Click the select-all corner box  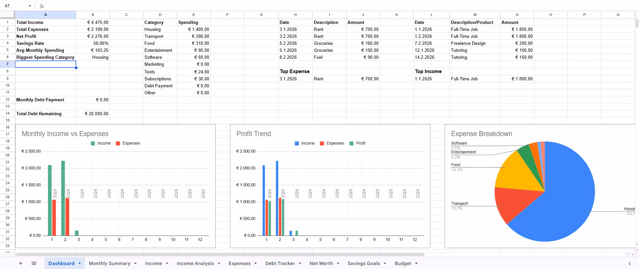(x=7, y=15)
